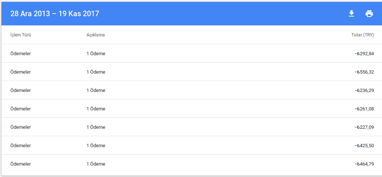Open the payment row for ₺556,32
Screen dimensions: 382x177
point(192,72)
